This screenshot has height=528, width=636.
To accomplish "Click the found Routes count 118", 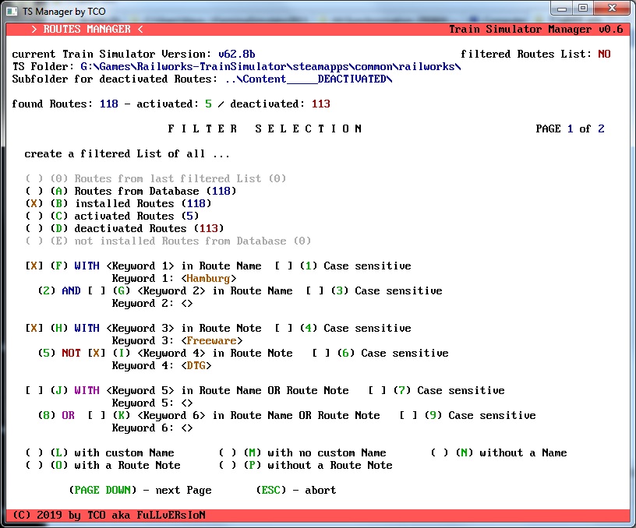I will (109, 104).
